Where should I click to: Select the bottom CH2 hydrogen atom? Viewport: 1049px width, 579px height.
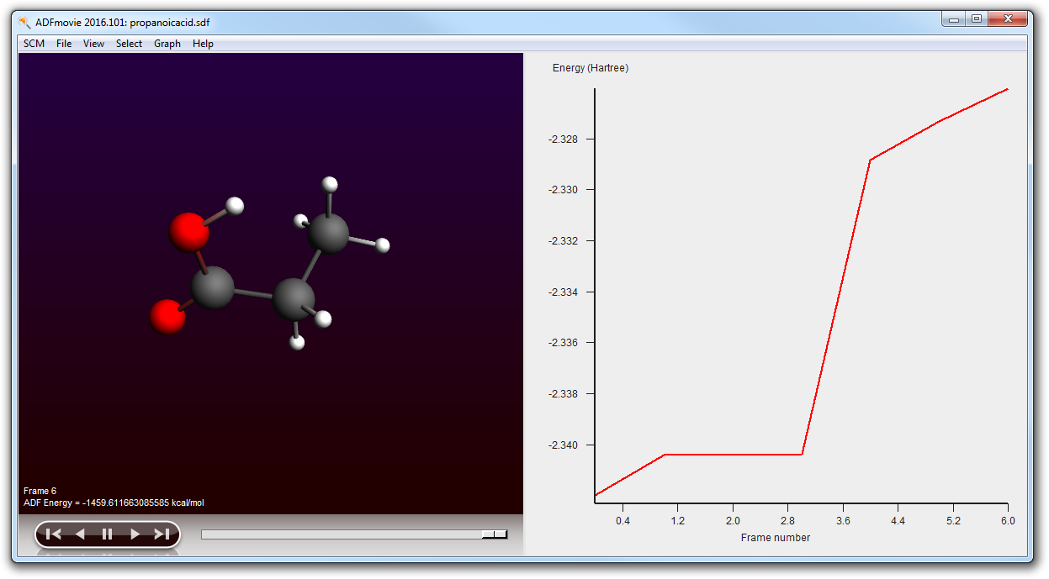(296, 342)
